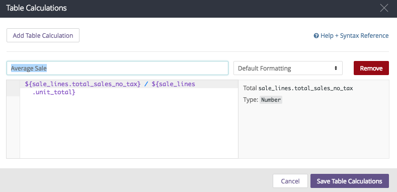Focus the Average Sale name field
397x192 pixels.
click(117, 68)
